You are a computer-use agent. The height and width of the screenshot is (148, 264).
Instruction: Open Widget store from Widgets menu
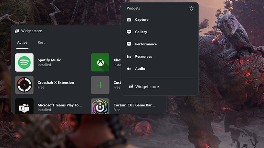(144, 87)
